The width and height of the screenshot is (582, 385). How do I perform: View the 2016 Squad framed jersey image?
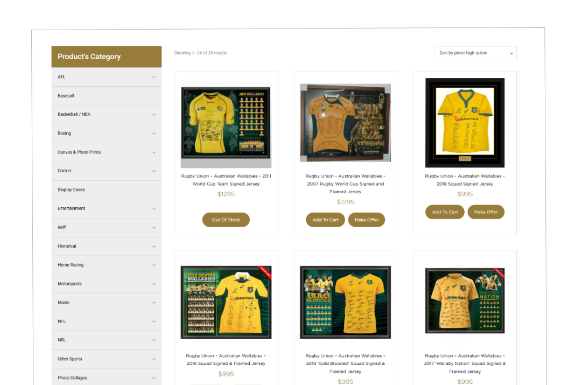pos(226,302)
